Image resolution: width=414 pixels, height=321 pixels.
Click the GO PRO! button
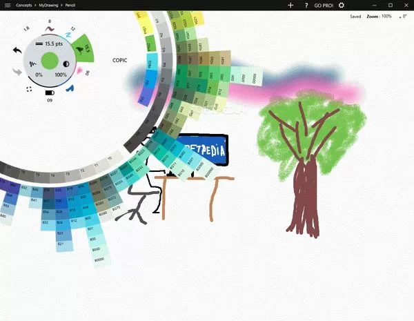point(324,6)
